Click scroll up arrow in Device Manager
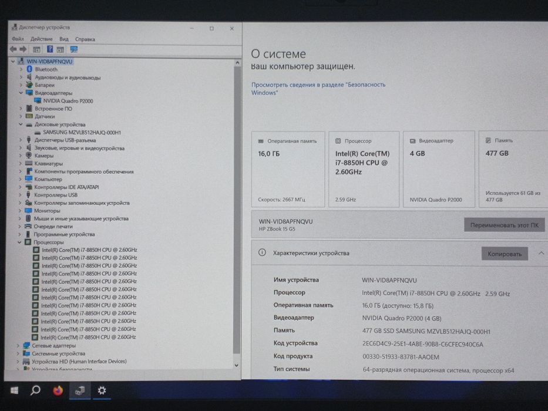The width and height of the screenshot is (548, 411). [237, 63]
